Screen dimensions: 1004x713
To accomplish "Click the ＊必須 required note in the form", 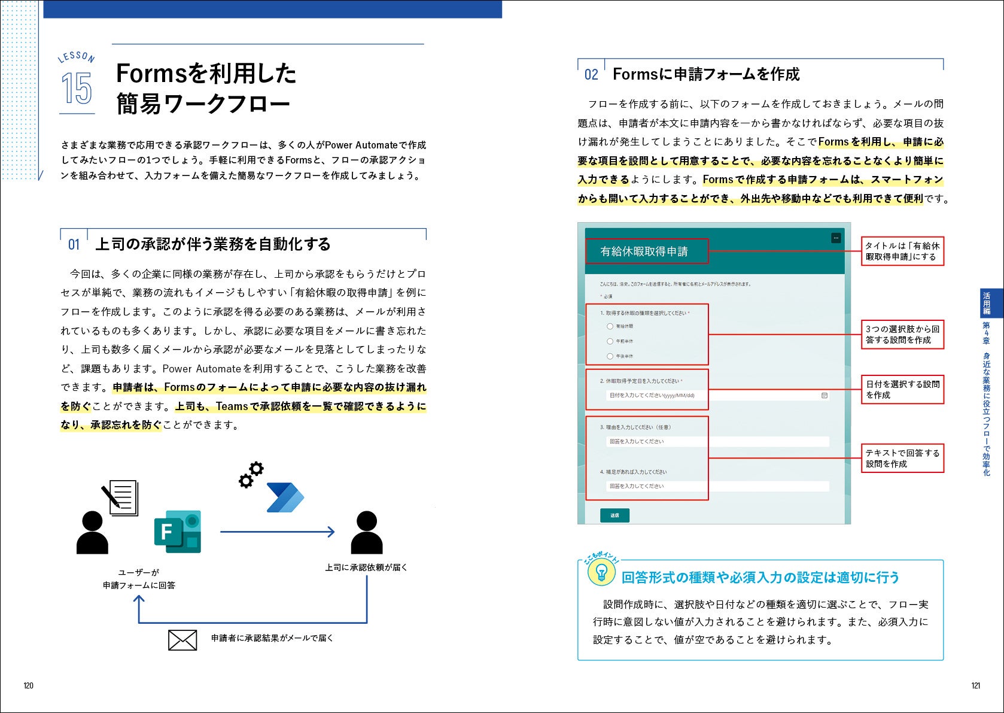I will point(606,297).
